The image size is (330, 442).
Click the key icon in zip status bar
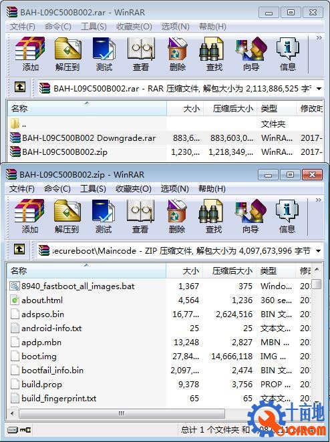tap(25, 430)
